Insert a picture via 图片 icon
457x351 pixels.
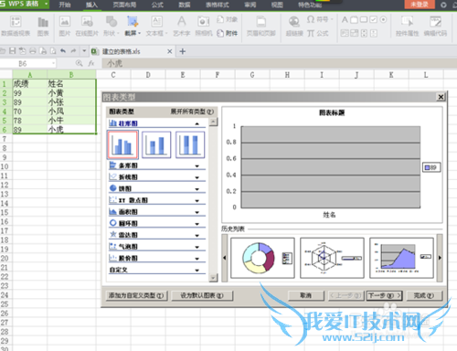pos(65,27)
